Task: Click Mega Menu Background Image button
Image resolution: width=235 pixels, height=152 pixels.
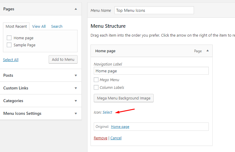Action: (124, 98)
